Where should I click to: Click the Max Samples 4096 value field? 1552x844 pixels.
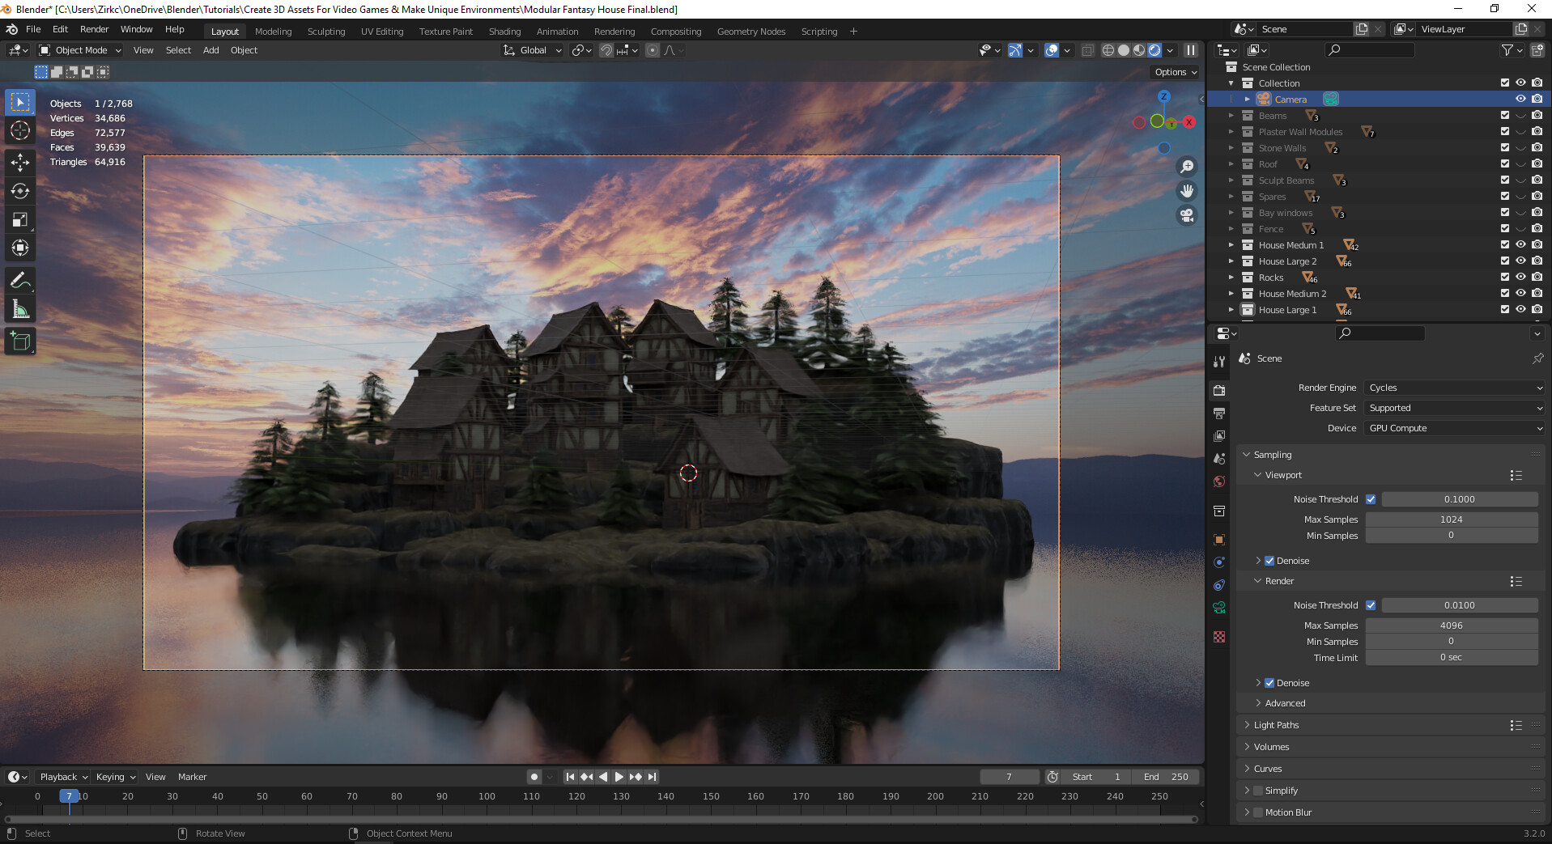pyautogui.click(x=1452, y=625)
